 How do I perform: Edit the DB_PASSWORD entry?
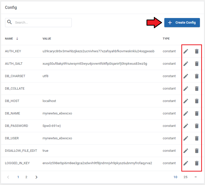coord(186,126)
